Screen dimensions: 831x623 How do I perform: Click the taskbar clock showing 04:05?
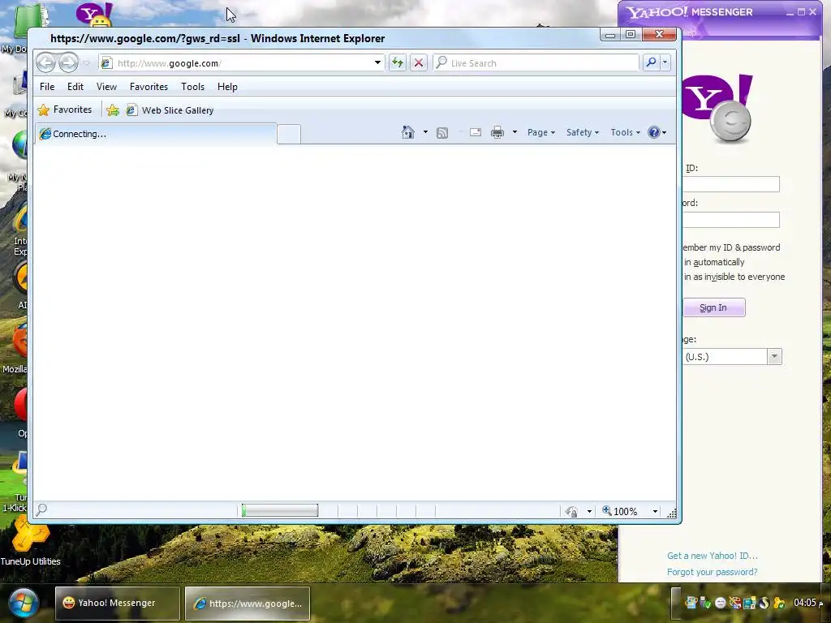pyautogui.click(x=809, y=603)
